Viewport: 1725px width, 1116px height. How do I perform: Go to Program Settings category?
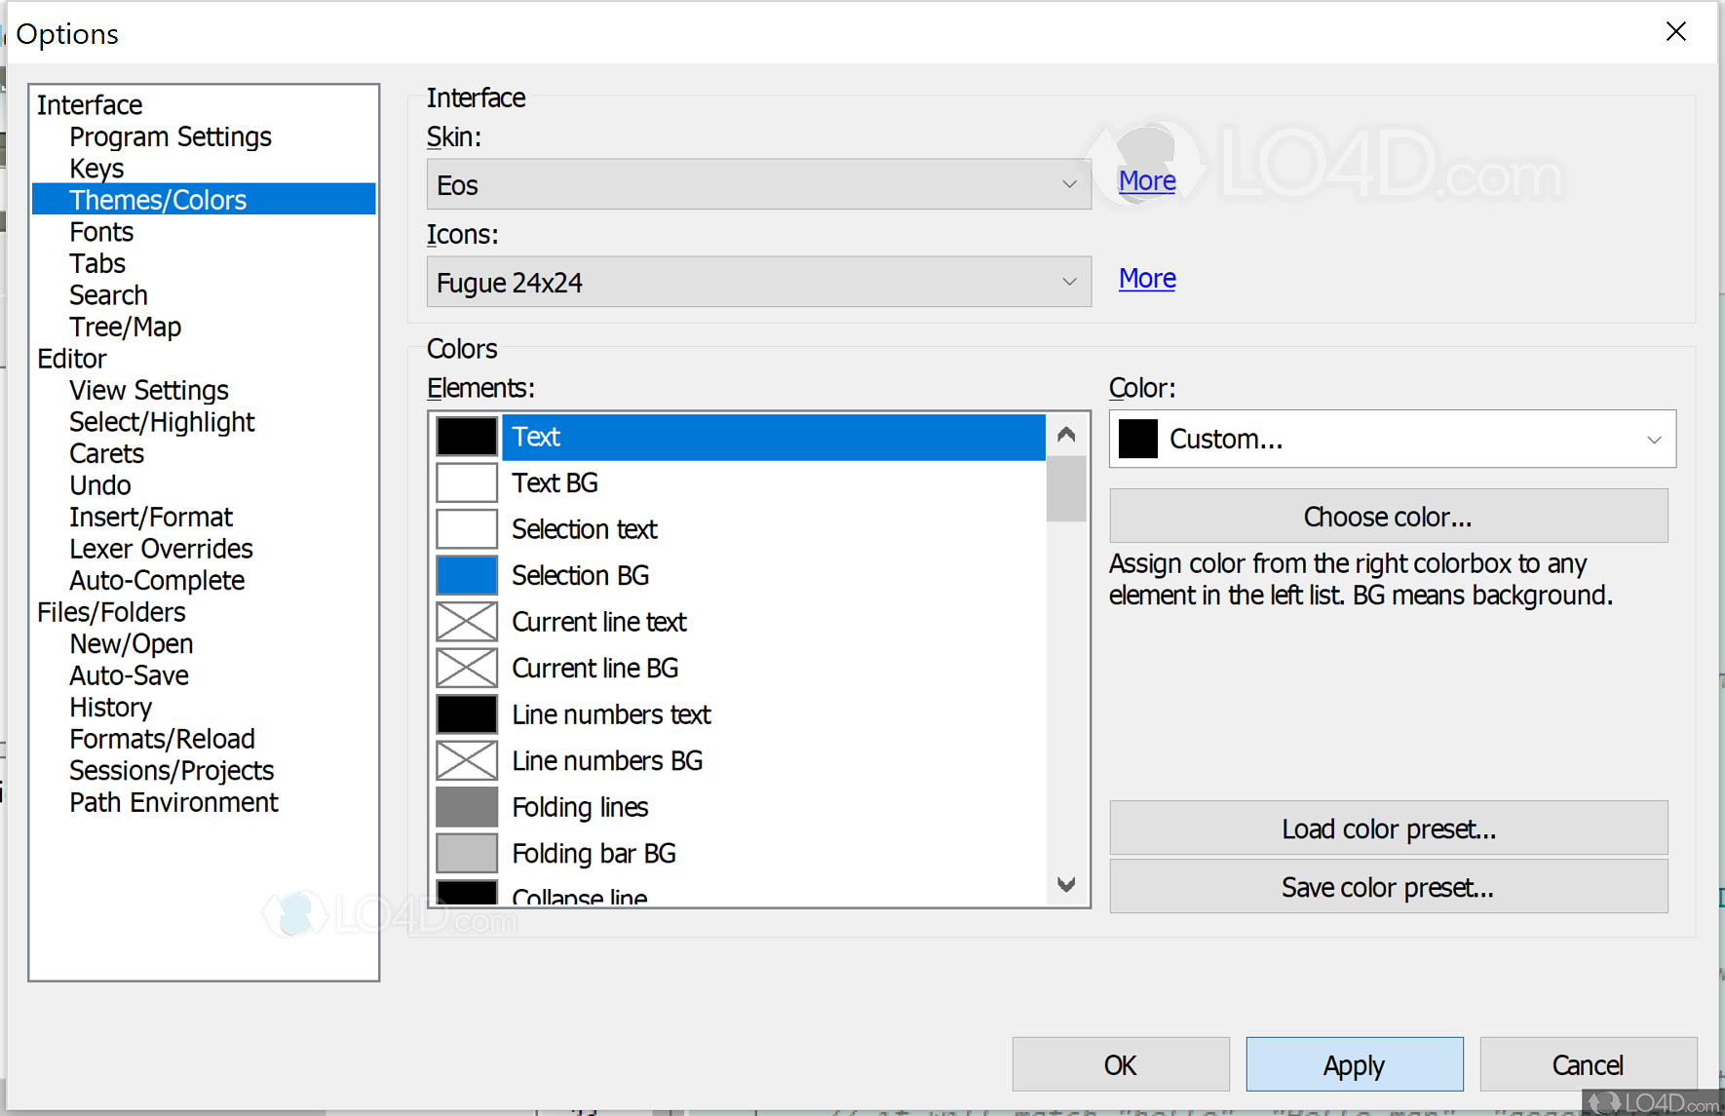pyautogui.click(x=170, y=137)
